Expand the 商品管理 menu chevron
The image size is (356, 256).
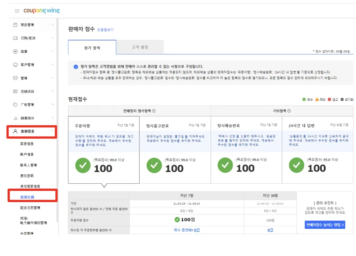click(x=53, y=24)
